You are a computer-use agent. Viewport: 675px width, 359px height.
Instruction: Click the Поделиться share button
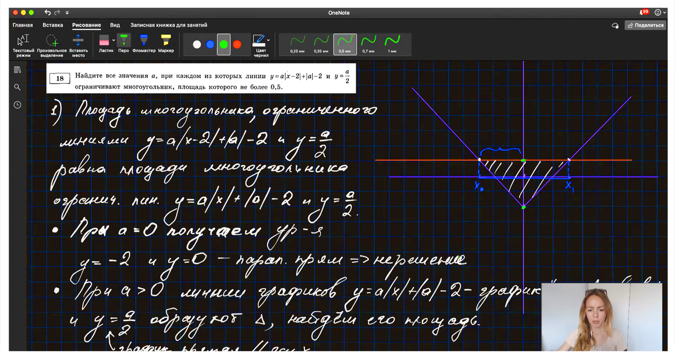(x=645, y=25)
